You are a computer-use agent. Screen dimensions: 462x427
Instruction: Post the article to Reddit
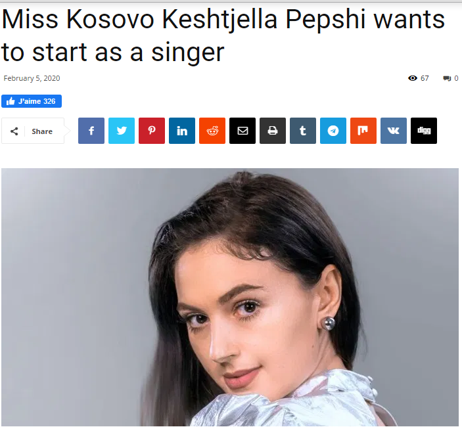(212, 131)
